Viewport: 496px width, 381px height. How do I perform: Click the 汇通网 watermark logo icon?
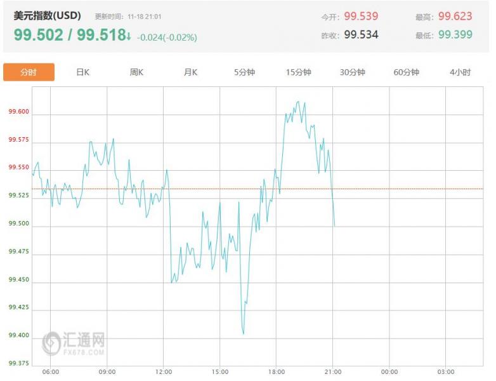pyautogui.click(x=52, y=343)
